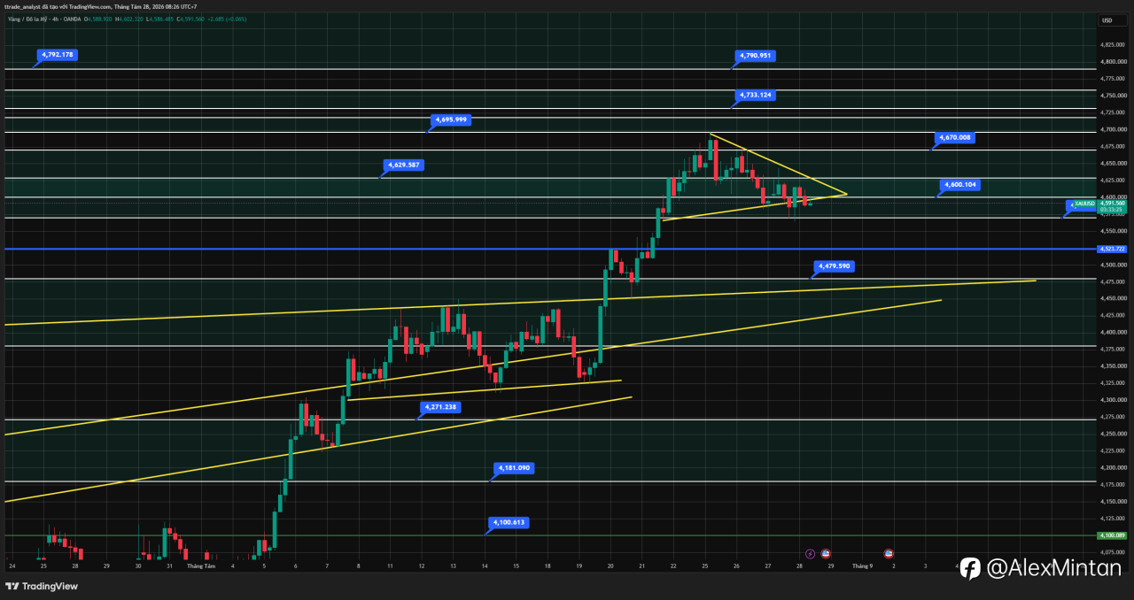
Task: Click the +2.685 (+0.06%) change value
Action: 227,19
